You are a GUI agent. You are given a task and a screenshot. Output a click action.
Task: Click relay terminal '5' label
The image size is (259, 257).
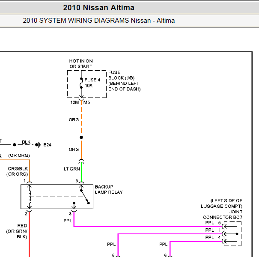pos(77,181)
